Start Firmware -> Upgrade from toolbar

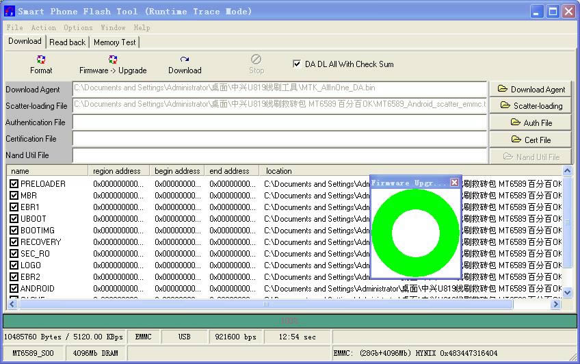tap(113, 60)
